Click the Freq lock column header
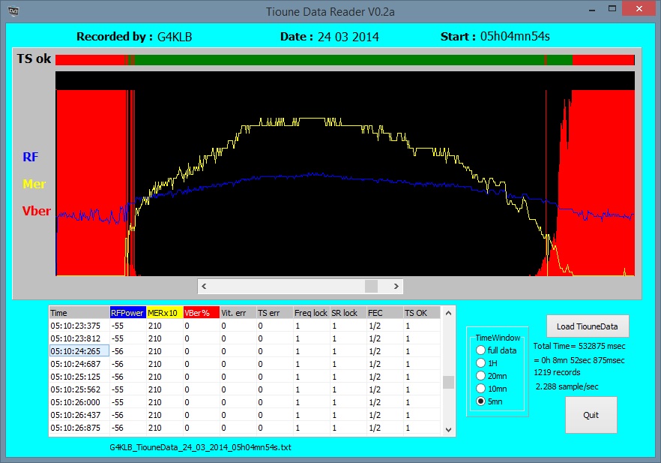 (x=311, y=313)
